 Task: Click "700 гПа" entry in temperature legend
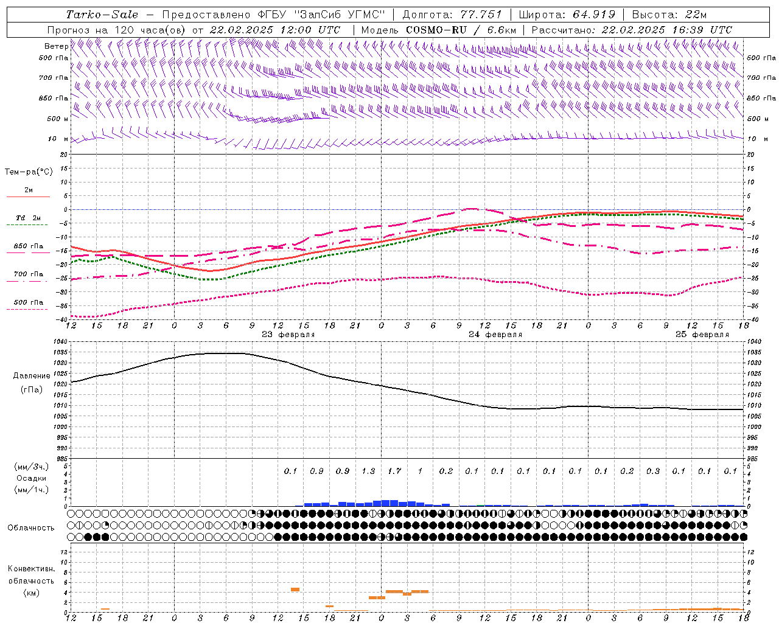[29, 274]
